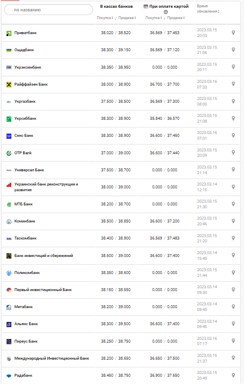Sort by Покупка under При оплате картой

point(154,18)
